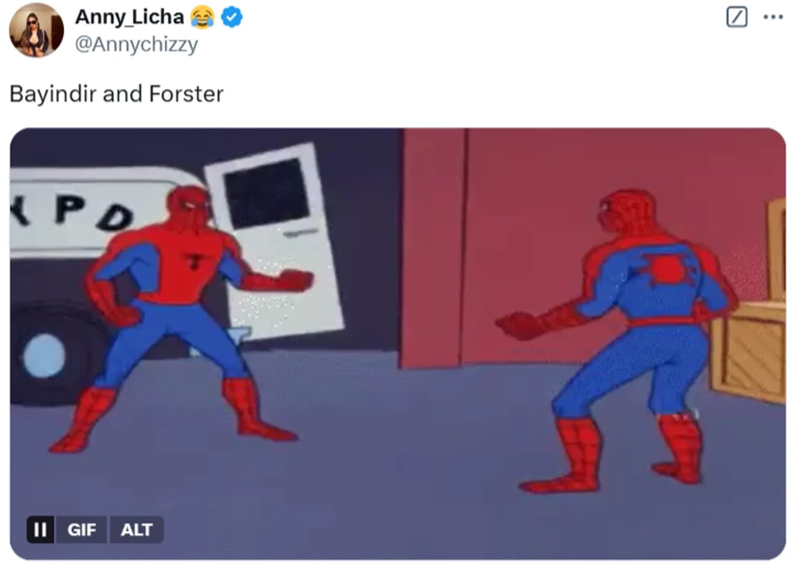This screenshot has width=791, height=570.
Task: Click the GIF label badge
Action: click(x=82, y=529)
